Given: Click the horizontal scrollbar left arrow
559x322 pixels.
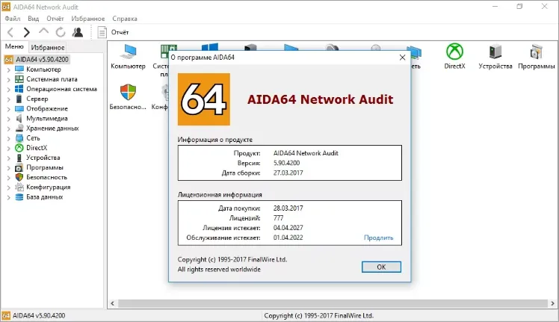Looking at the screenshot, I should [113, 303].
